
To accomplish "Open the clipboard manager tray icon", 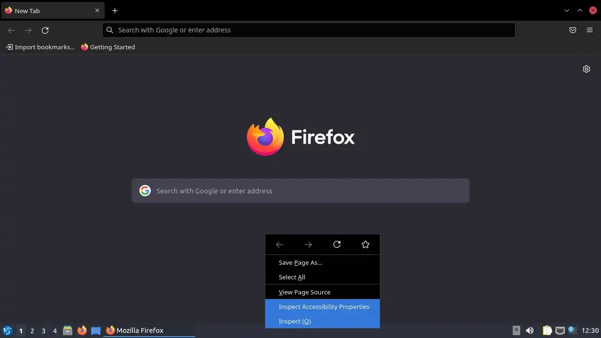I will coord(547,330).
